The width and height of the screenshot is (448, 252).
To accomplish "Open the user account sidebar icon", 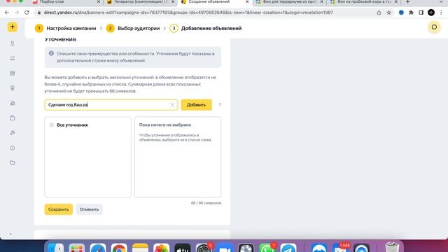I will coord(13,43).
